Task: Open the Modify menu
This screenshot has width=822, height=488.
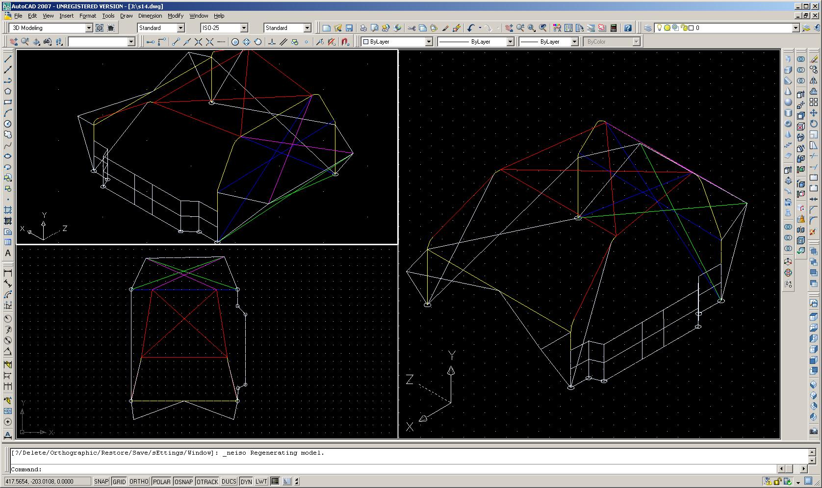Action: tap(176, 16)
